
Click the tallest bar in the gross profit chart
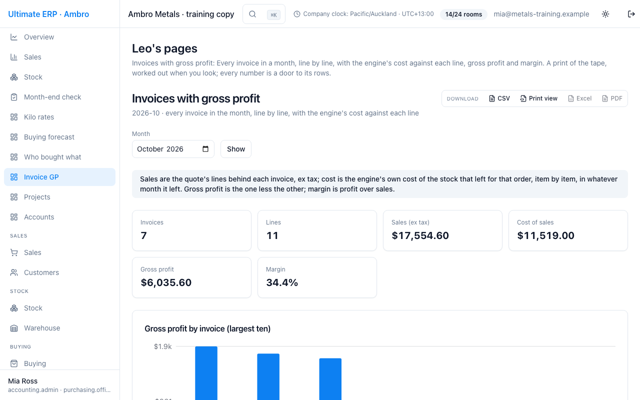(206, 373)
